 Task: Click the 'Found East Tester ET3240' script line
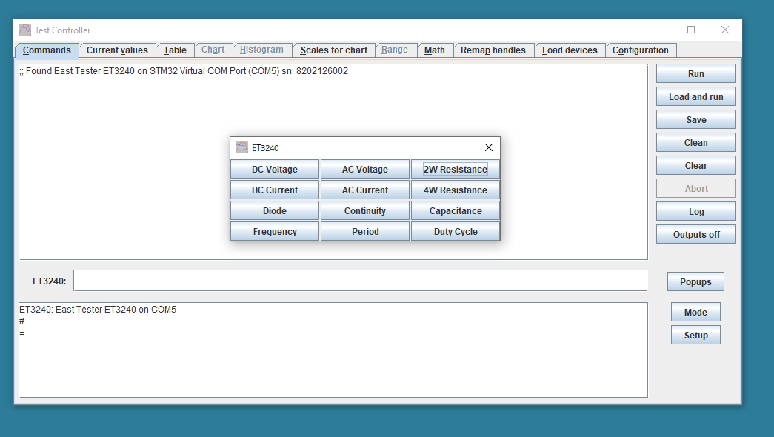184,71
